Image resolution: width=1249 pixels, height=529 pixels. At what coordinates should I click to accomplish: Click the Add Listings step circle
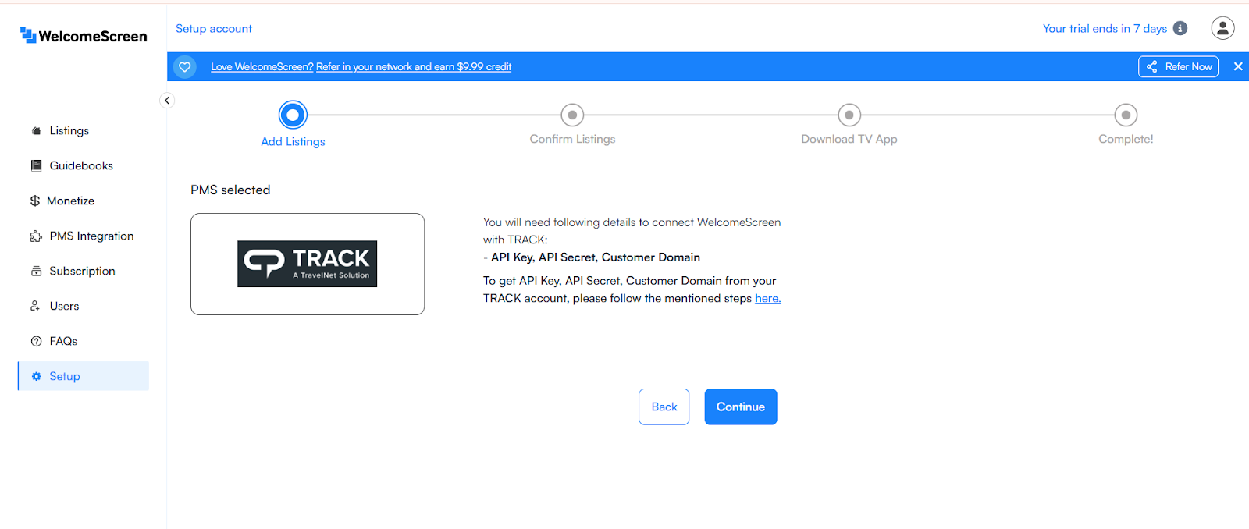point(293,115)
